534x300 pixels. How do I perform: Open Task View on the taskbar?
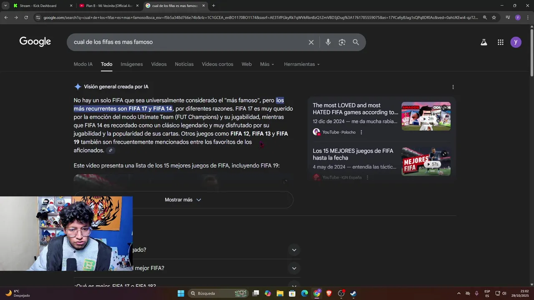coord(256,293)
